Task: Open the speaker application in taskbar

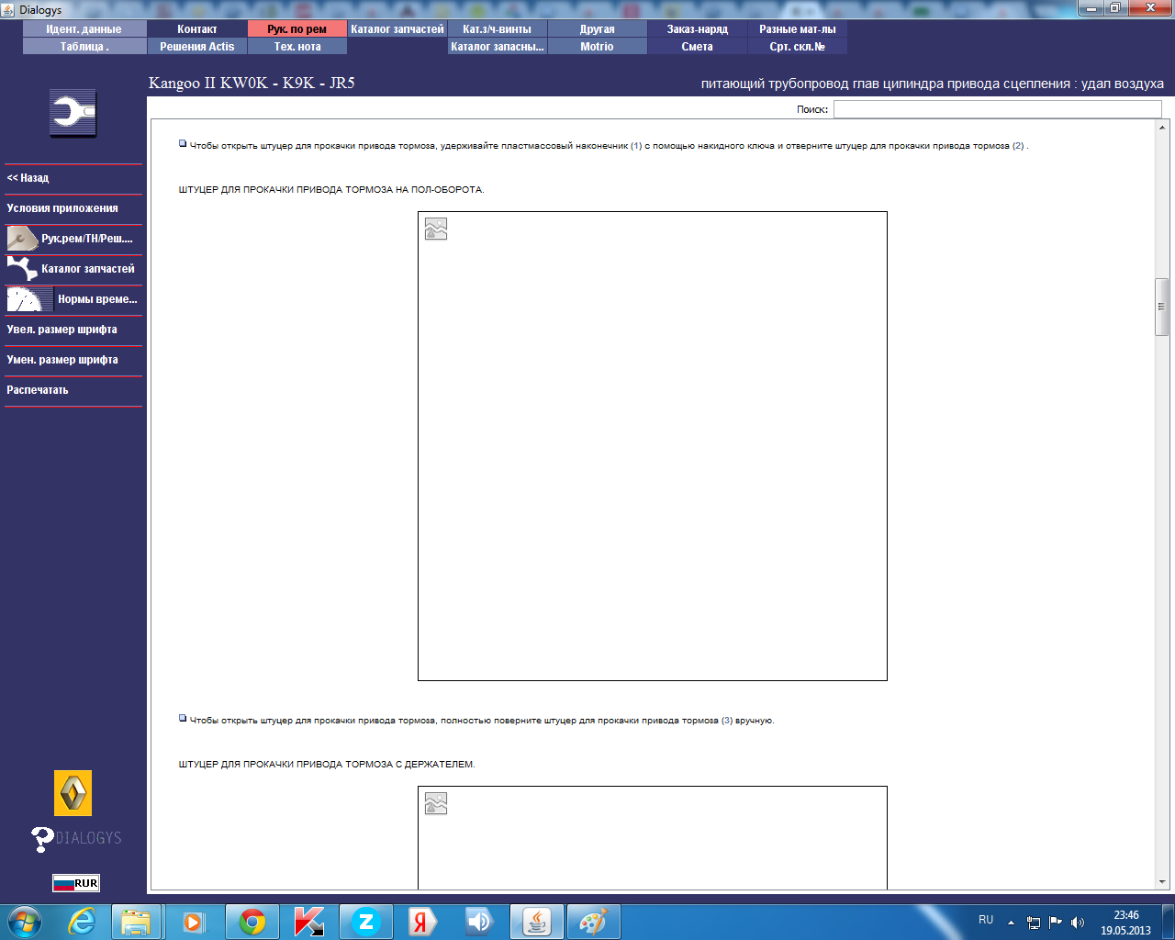Action: tap(479, 922)
